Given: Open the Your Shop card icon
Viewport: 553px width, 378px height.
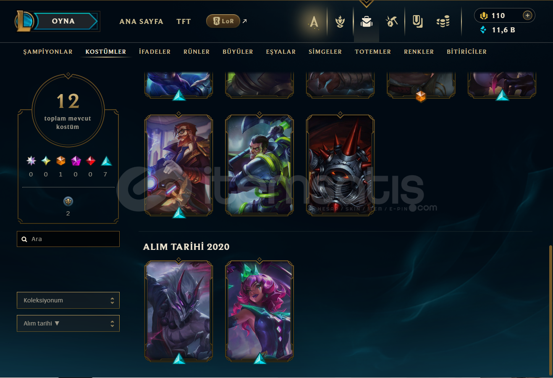Looking at the screenshot, I should coord(417,21).
